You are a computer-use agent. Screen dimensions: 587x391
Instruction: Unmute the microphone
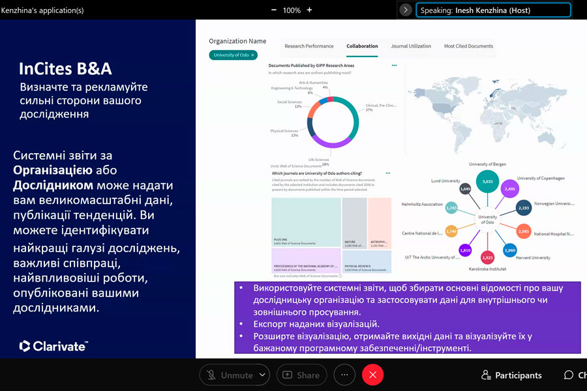(231, 375)
